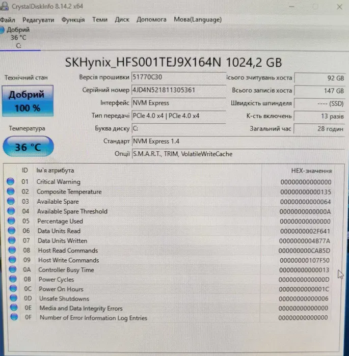Open the Допомога menu

pyautogui.click(x=151, y=19)
